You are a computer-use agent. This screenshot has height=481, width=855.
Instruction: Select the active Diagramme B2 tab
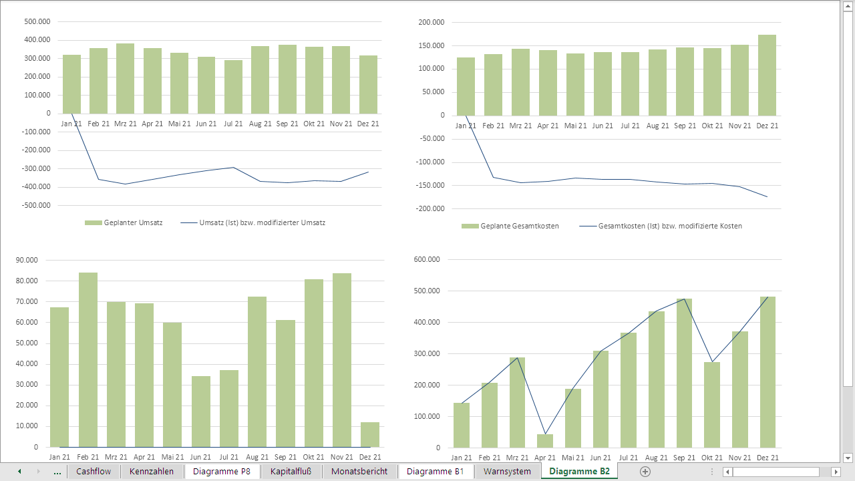(x=579, y=471)
